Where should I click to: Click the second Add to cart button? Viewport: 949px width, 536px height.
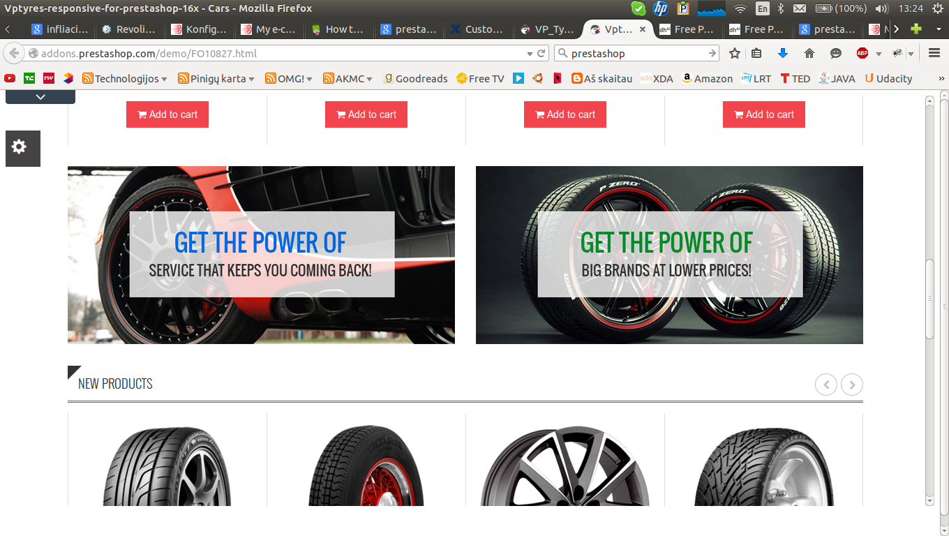[x=366, y=114]
